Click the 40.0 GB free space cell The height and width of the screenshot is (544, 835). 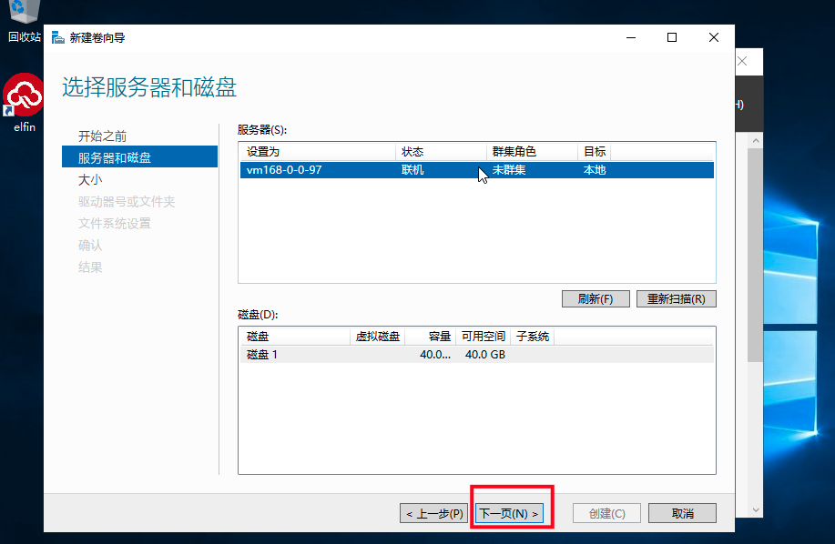(x=485, y=354)
